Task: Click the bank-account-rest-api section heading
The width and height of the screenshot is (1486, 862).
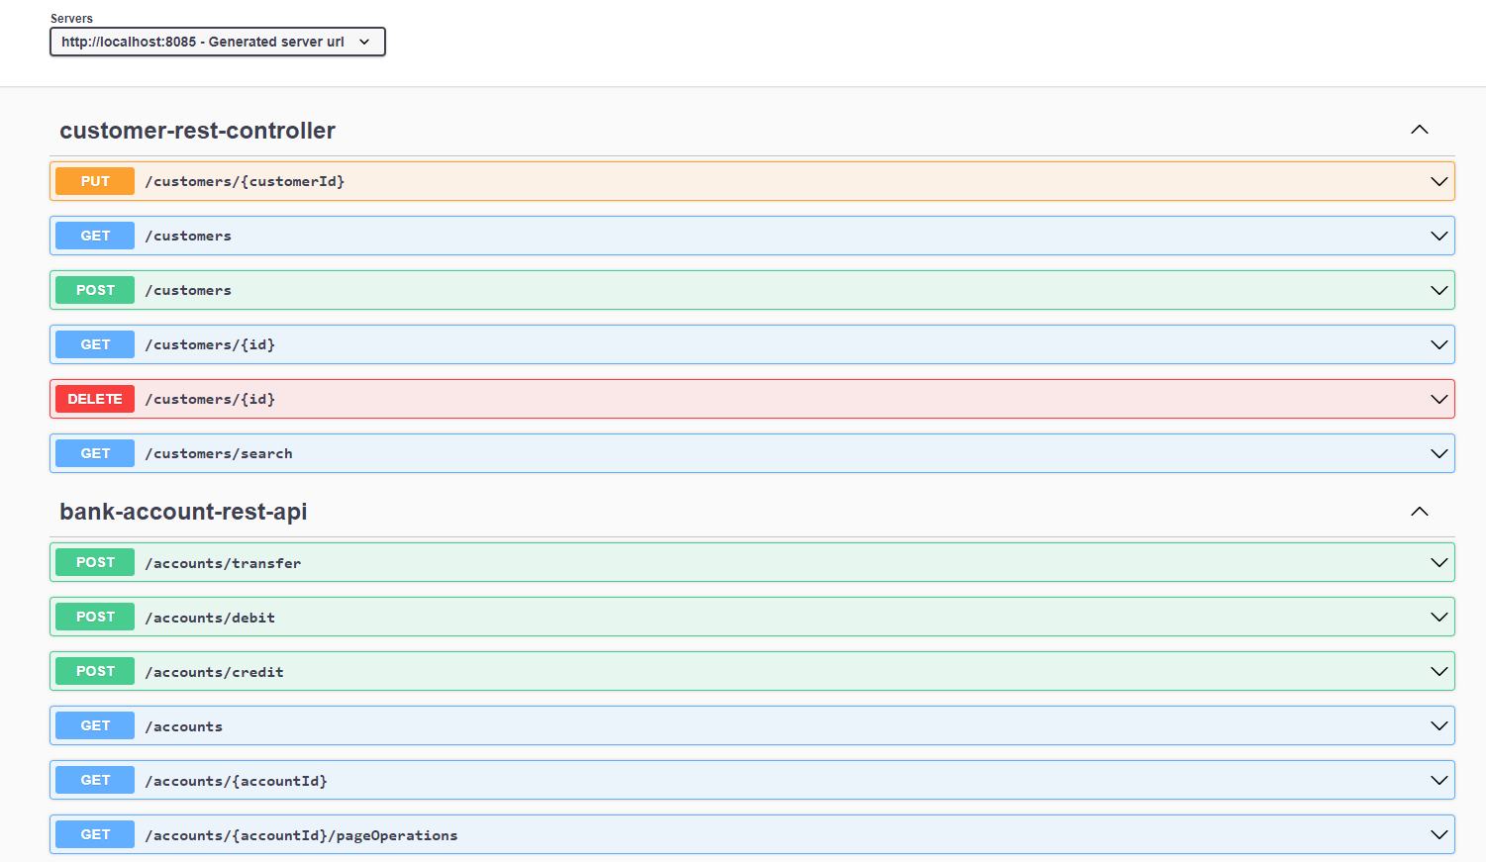Action: (183, 512)
